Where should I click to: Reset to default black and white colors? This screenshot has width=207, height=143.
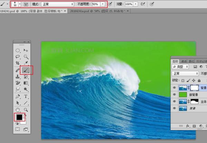(x=17, y=123)
